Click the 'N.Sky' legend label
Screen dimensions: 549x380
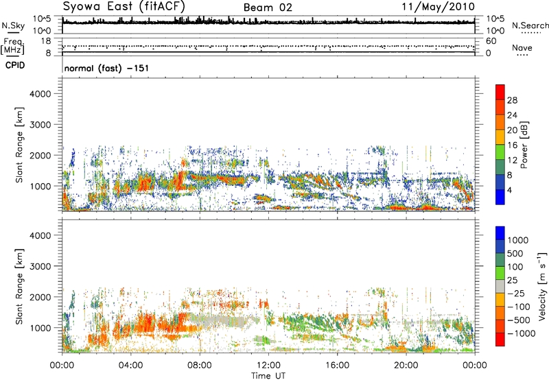[x=13, y=25]
